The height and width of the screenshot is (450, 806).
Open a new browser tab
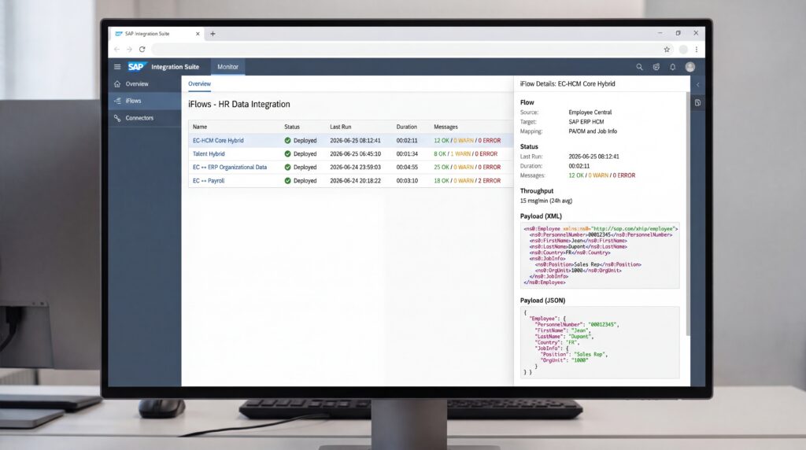click(213, 34)
